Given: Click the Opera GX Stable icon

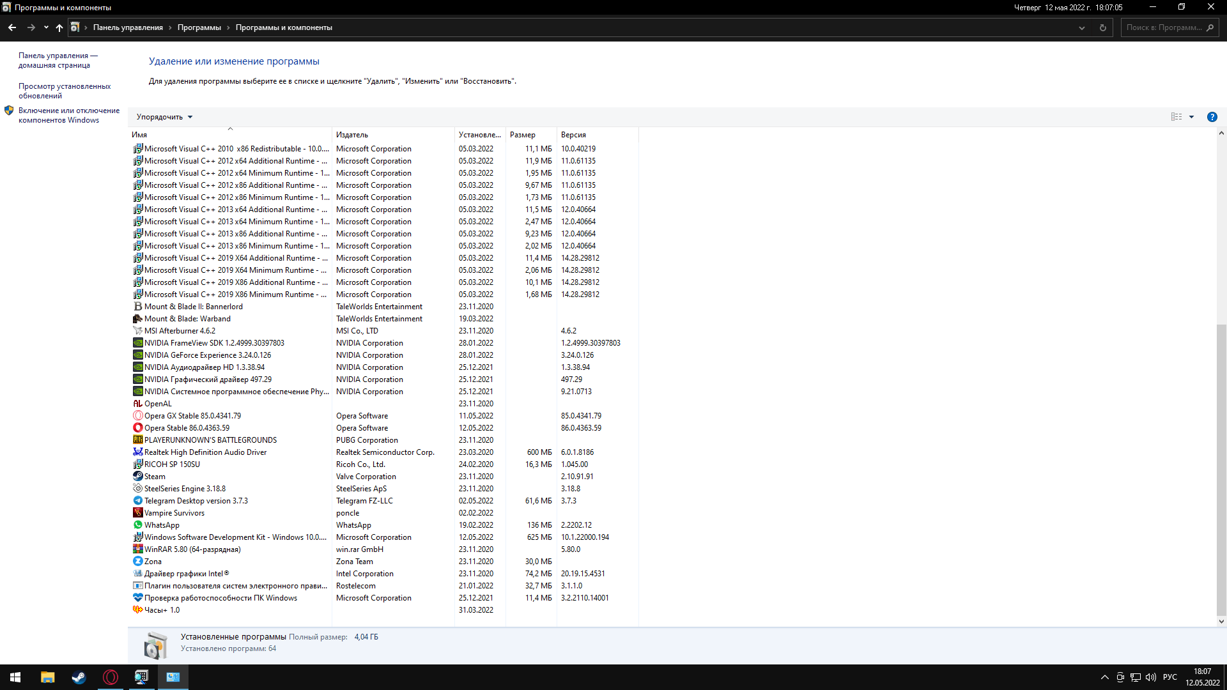Looking at the screenshot, I should tap(137, 416).
